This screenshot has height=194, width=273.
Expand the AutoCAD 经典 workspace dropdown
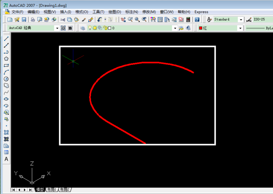(x=57, y=28)
